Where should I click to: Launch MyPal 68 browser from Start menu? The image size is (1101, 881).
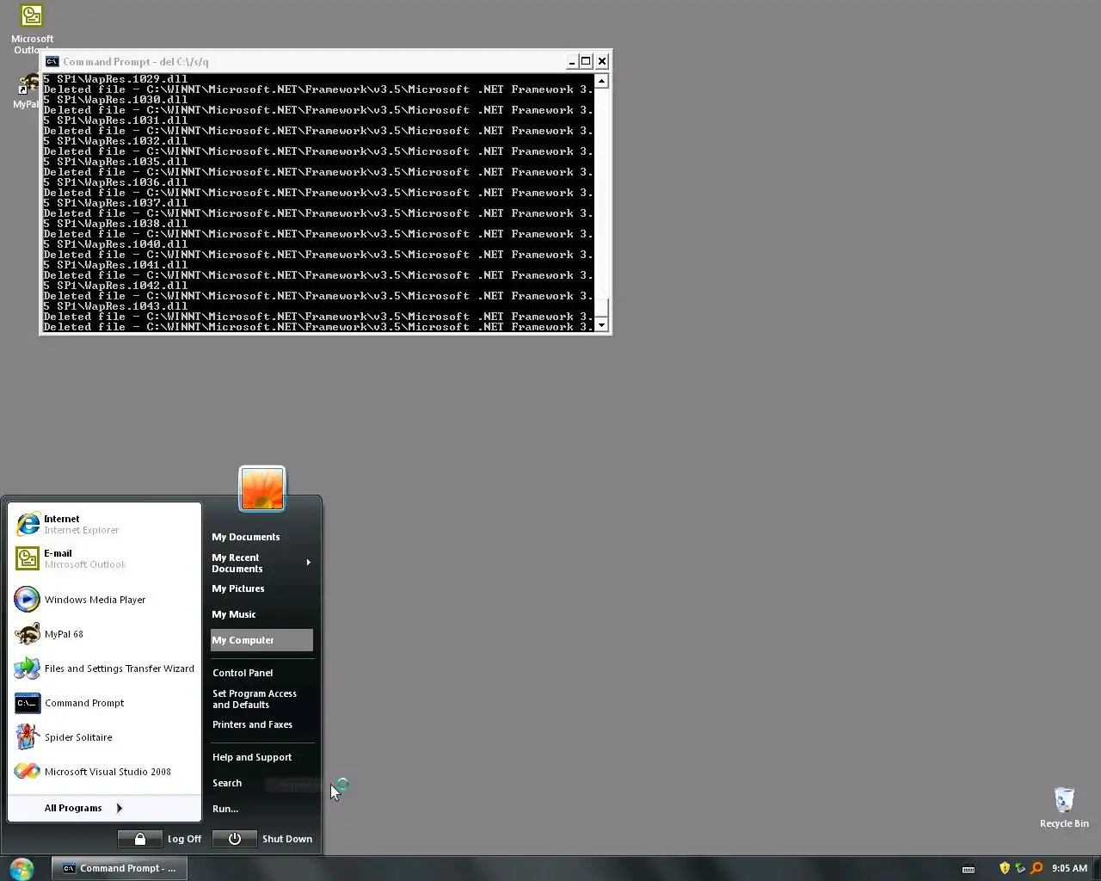(x=104, y=634)
